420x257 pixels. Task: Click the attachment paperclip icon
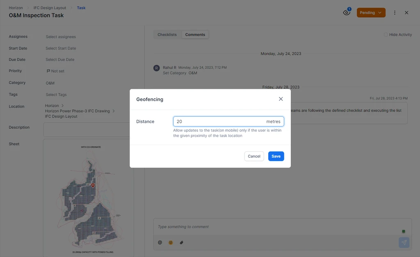pos(182,243)
